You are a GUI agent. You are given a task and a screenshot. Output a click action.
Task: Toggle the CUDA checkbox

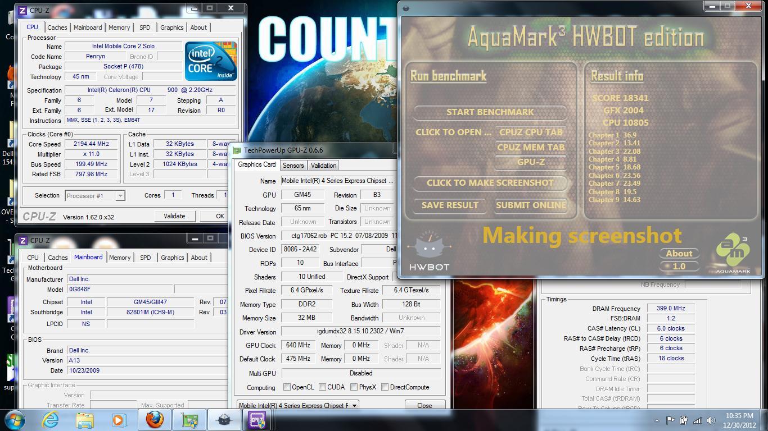point(322,387)
